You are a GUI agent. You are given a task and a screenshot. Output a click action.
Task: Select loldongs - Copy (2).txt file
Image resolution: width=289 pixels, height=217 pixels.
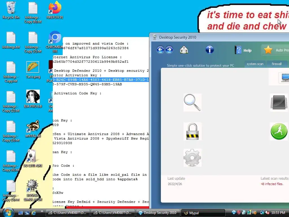point(11,101)
